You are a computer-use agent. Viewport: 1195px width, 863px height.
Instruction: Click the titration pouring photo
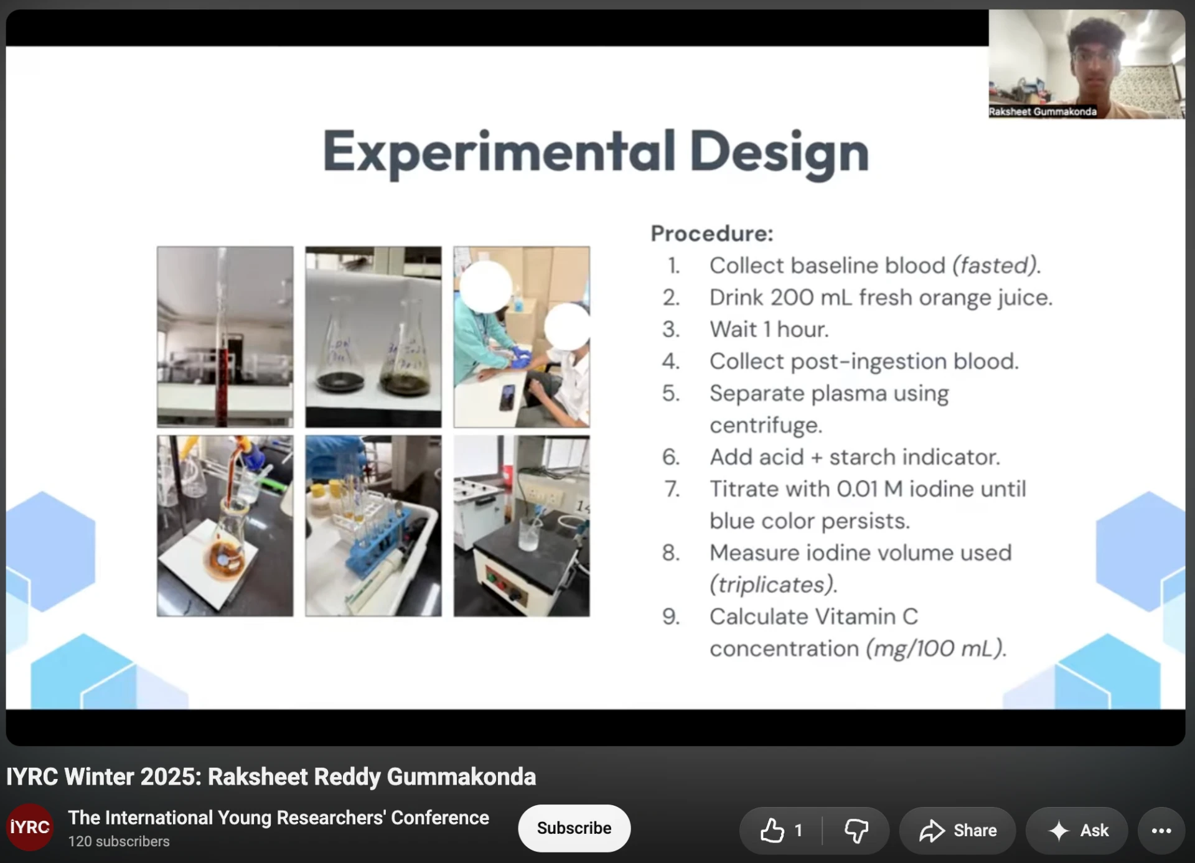[x=225, y=526]
